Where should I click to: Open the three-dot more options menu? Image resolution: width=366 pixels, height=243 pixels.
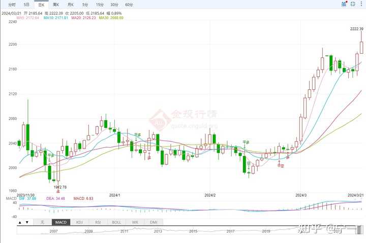(361, 4)
